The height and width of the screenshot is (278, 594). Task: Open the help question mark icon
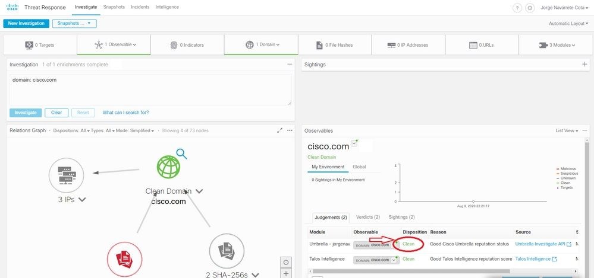coord(517,8)
